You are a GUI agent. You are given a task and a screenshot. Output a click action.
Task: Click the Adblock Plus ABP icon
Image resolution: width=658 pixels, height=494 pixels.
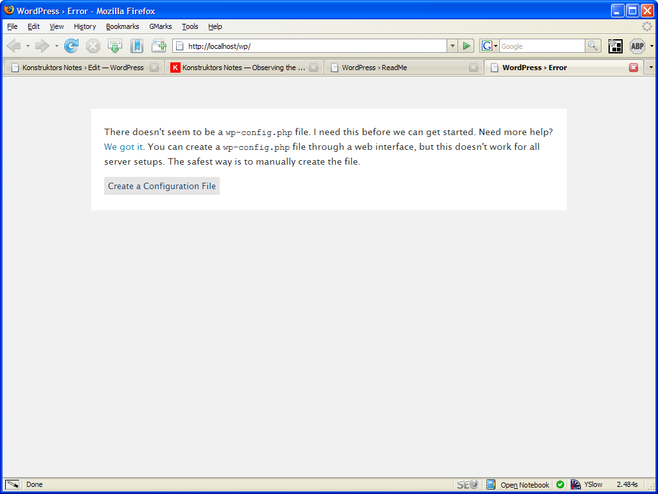(x=637, y=46)
